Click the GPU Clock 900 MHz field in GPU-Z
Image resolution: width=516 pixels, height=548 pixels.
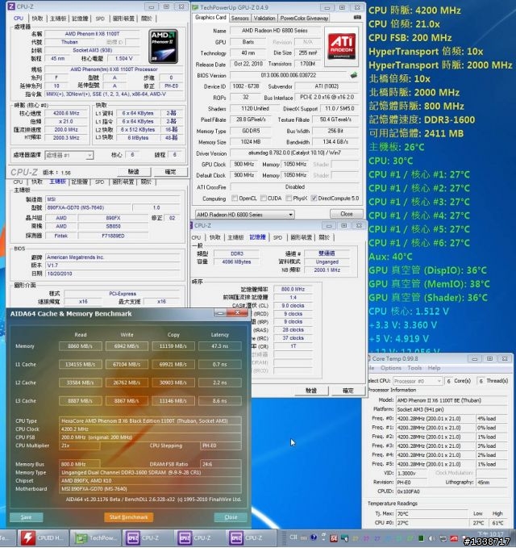point(243,165)
